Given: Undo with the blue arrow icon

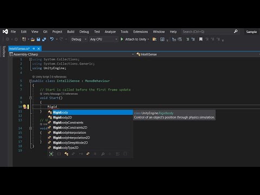Looking at the screenshot, I should (x=52, y=39).
